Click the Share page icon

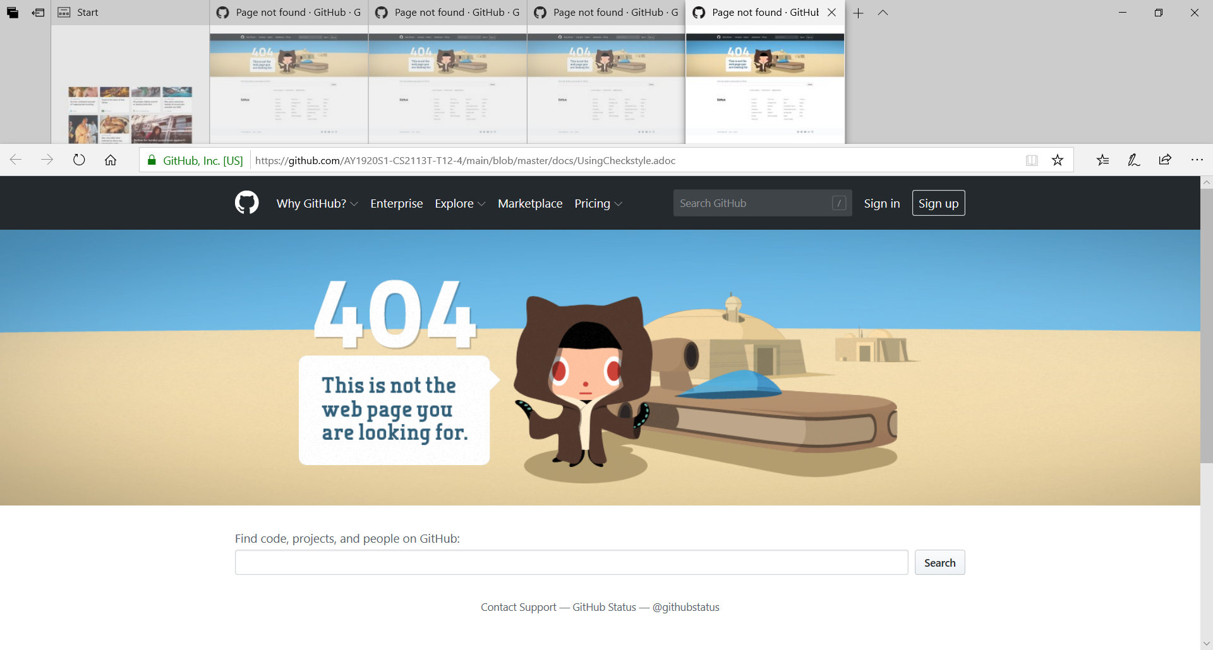pos(1166,160)
